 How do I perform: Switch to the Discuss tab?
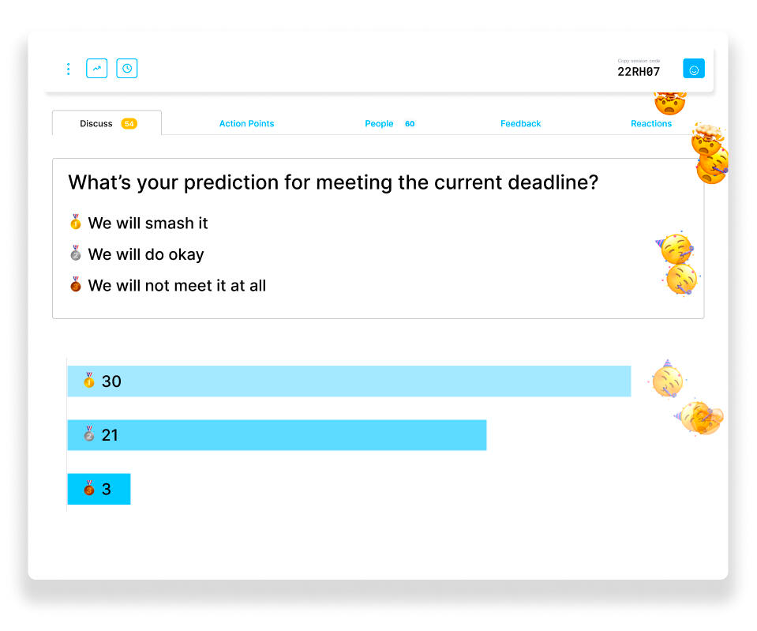pos(96,124)
